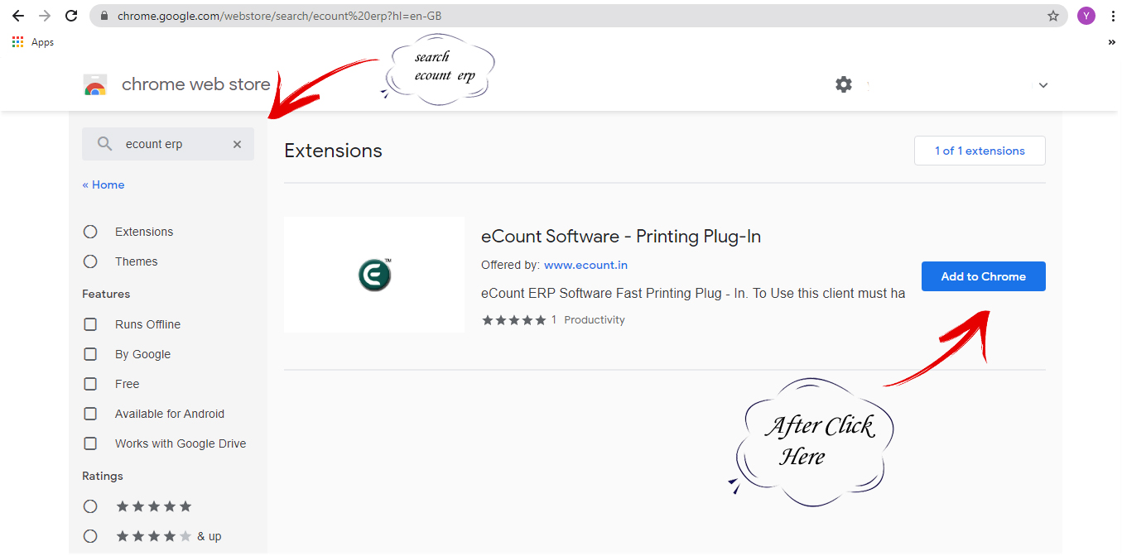Open the Apps grid shortcut in bookmarks bar
The height and width of the screenshot is (556, 1122).
33,42
